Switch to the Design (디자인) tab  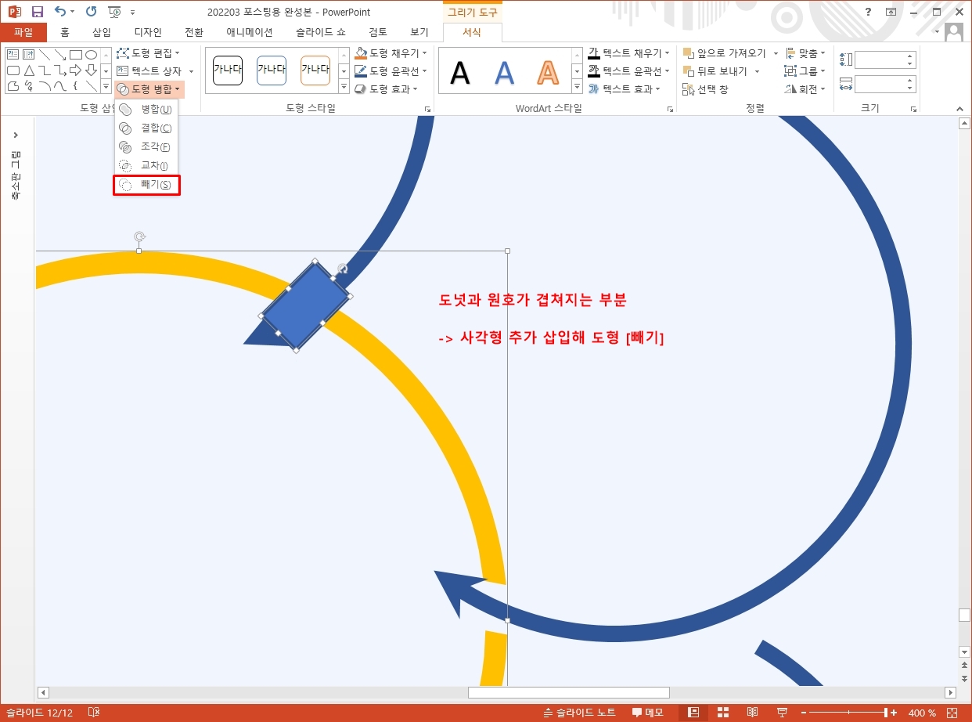[148, 32]
